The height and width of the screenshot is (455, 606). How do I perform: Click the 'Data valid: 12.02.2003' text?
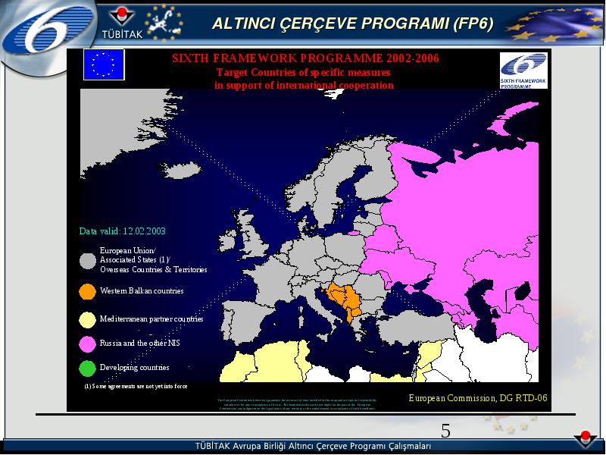(x=123, y=231)
